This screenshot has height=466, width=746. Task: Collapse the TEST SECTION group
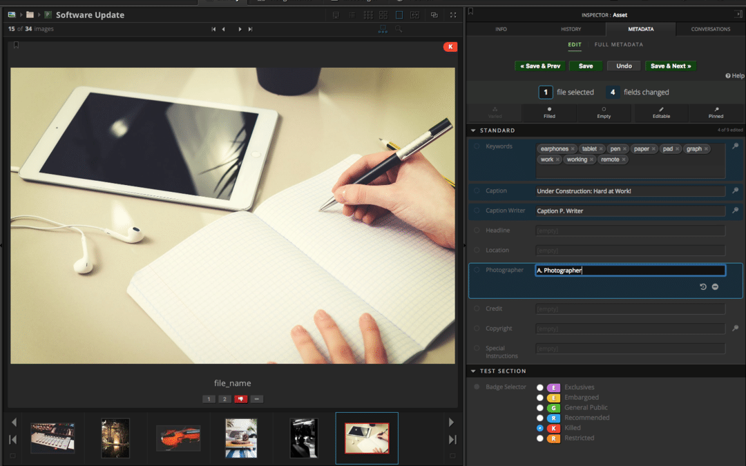click(473, 371)
